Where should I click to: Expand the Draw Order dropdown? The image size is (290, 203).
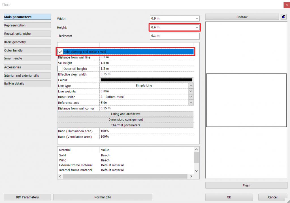(x=191, y=97)
